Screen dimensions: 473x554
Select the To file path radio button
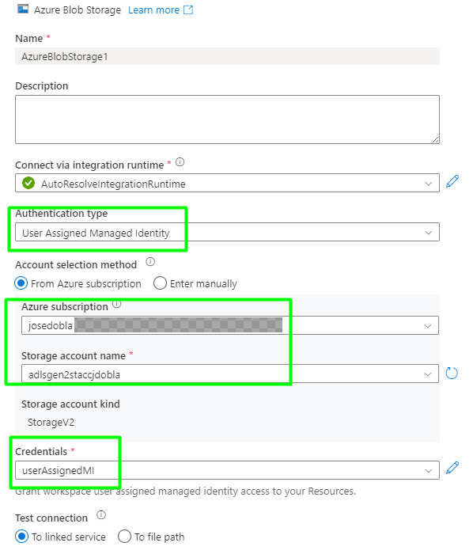124,537
